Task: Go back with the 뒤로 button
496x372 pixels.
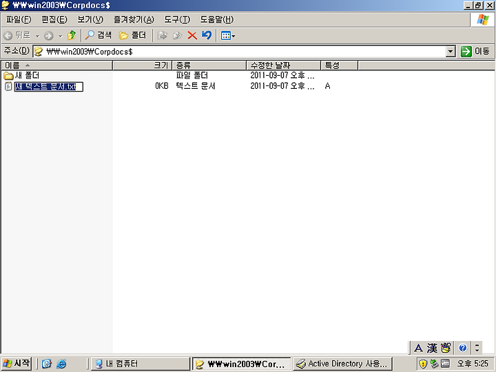Action: (x=17, y=35)
